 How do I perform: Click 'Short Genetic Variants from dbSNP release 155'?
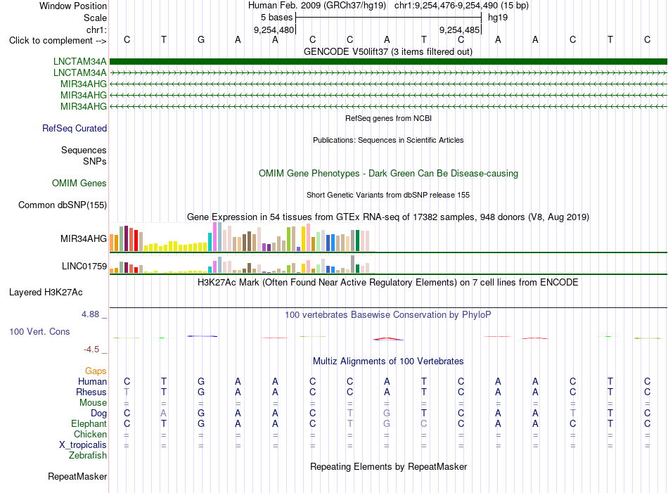[x=388, y=195]
